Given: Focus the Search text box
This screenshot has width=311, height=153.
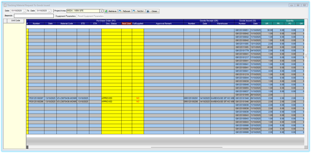Looking at the screenshot, I should (34, 16).
